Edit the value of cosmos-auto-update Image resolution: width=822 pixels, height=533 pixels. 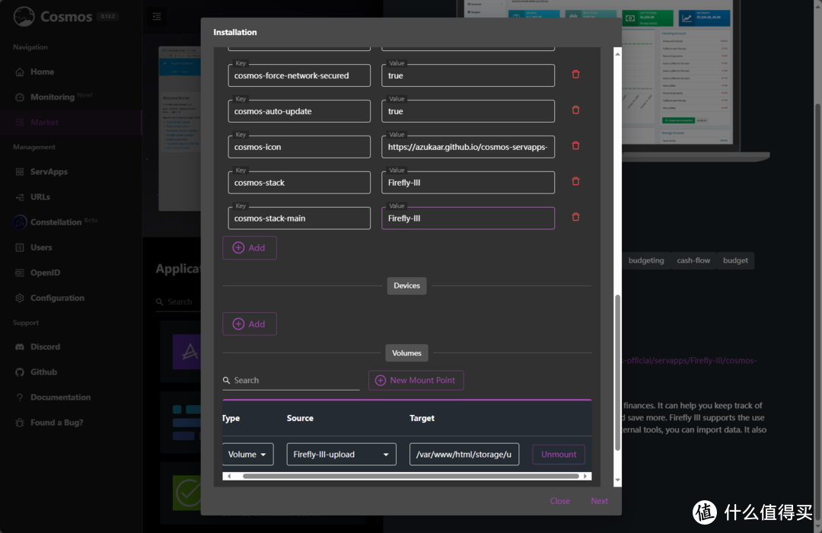click(468, 111)
